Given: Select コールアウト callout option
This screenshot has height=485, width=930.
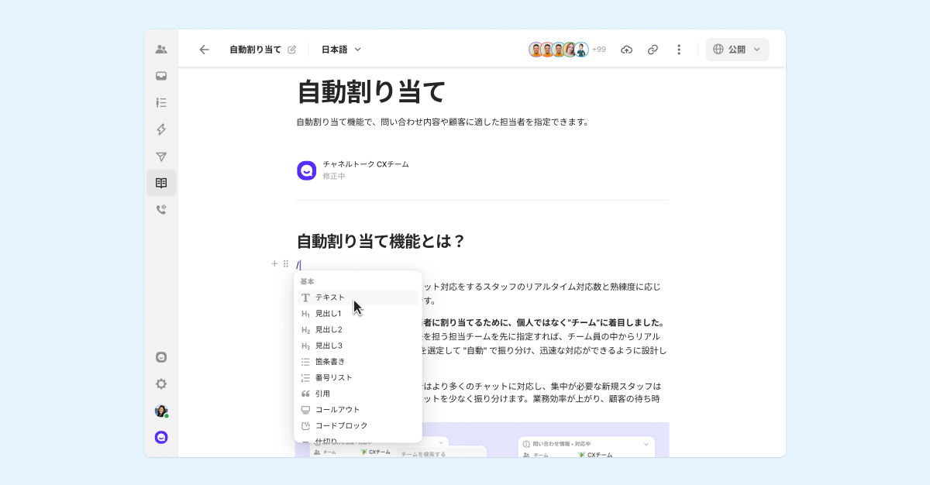Looking at the screenshot, I should click(x=358, y=409).
